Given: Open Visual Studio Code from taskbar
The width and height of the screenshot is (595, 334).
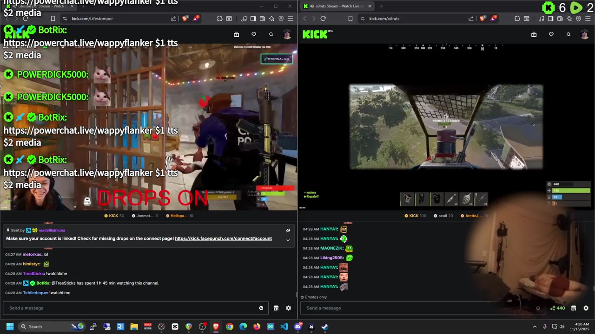Looking at the screenshot, I should pyautogui.click(x=284, y=327).
